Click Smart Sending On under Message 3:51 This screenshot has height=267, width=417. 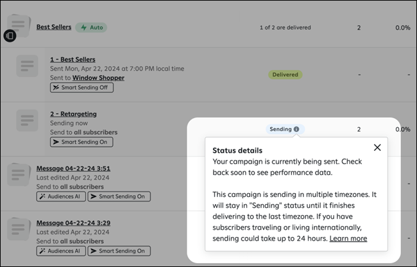pyautogui.click(x=119, y=196)
